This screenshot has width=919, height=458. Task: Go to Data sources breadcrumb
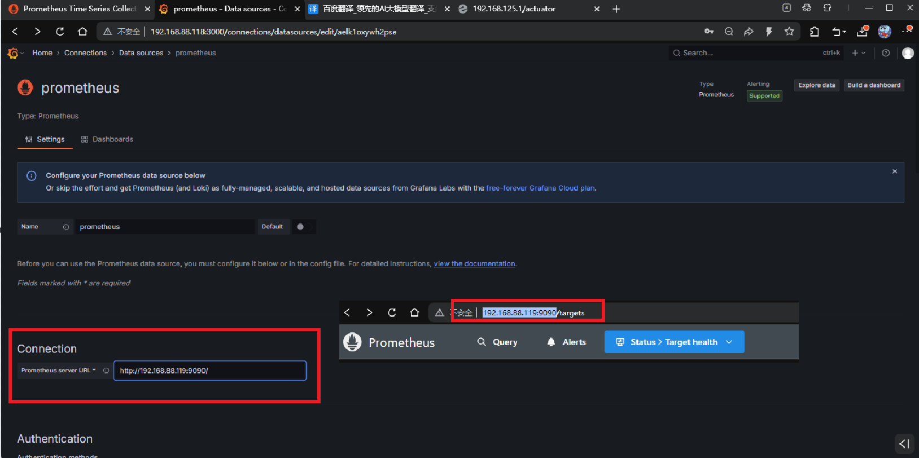tap(141, 53)
